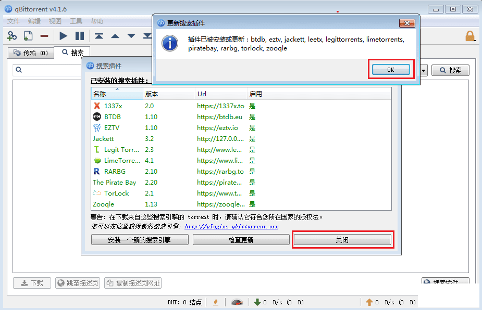Click the flame icon in the status bar
The width and height of the screenshot is (482, 310).
point(216,302)
